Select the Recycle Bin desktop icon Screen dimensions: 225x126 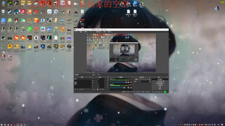click(x=3, y=12)
